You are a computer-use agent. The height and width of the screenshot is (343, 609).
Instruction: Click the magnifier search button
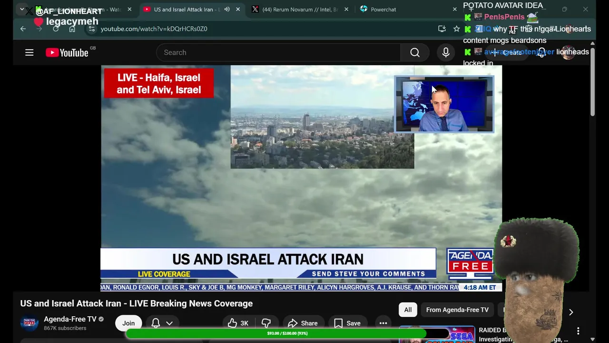click(x=415, y=52)
